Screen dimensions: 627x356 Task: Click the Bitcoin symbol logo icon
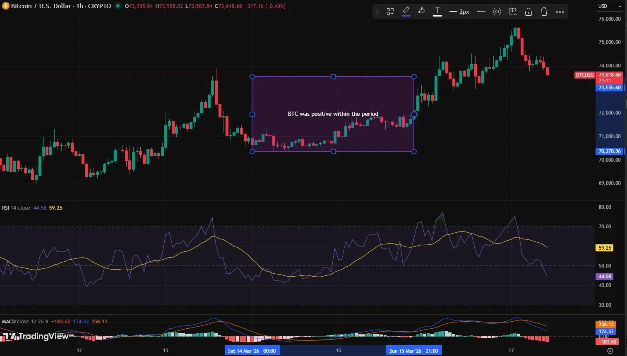[x=6, y=6]
